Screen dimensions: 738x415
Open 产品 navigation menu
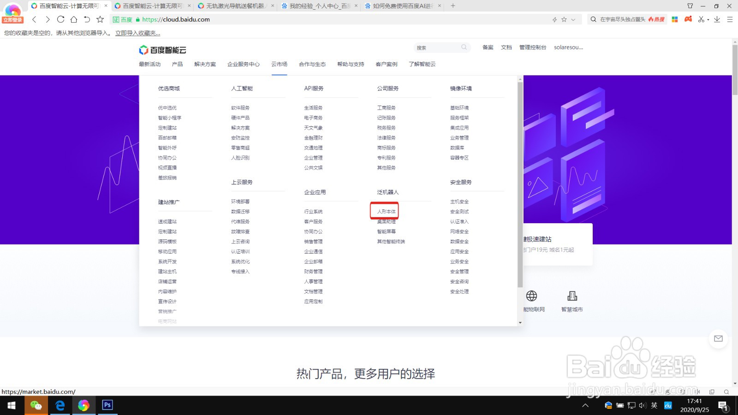point(177,64)
